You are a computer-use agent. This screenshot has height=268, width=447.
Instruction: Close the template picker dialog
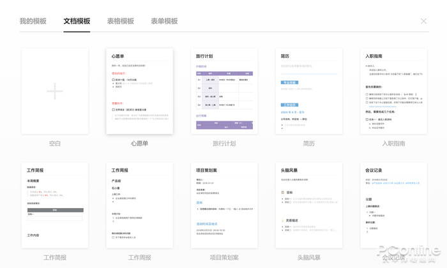pyautogui.click(x=423, y=21)
